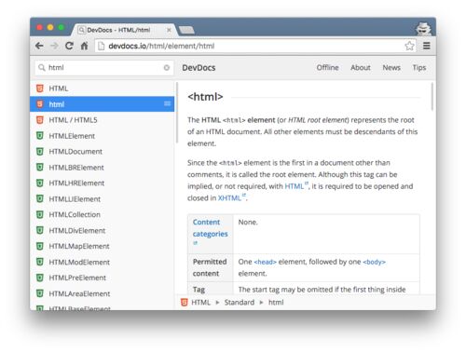The image size is (466, 353).
Task: Click green DOM icon beside HTMLCollection
Action: 40,214
